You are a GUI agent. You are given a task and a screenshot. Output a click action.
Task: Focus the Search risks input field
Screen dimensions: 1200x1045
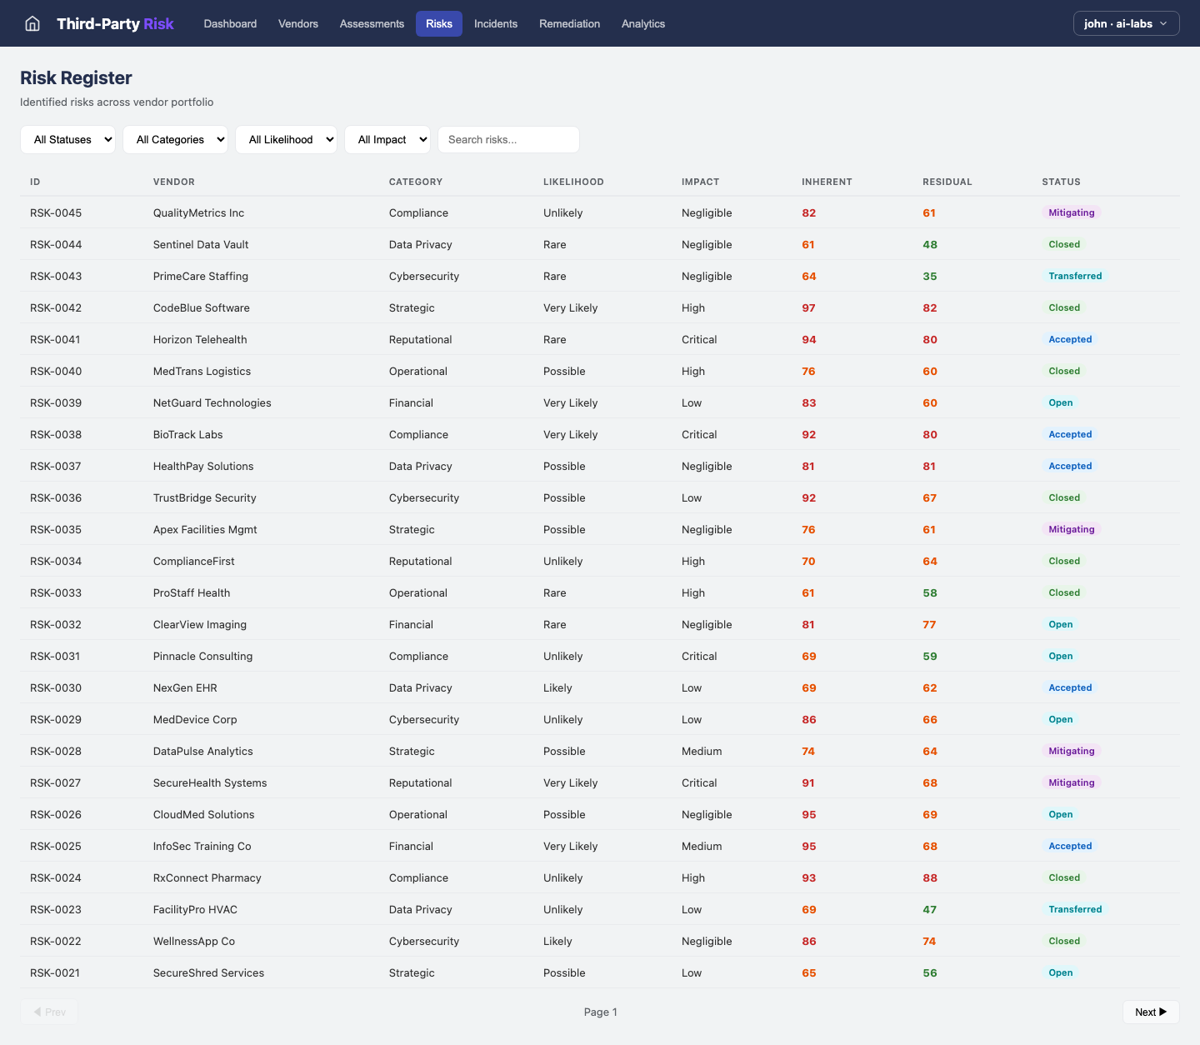(x=508, y=140)
